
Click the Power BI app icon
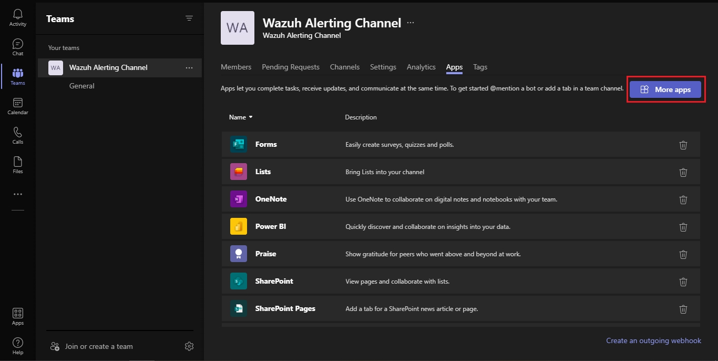(239, 226)
